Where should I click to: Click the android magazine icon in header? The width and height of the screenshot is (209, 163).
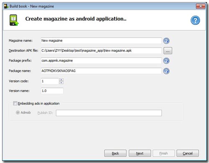14,20
